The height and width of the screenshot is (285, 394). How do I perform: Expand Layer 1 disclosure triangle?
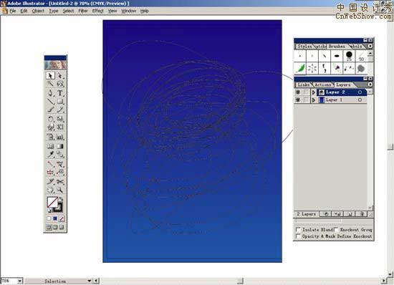tap(314, 100)
